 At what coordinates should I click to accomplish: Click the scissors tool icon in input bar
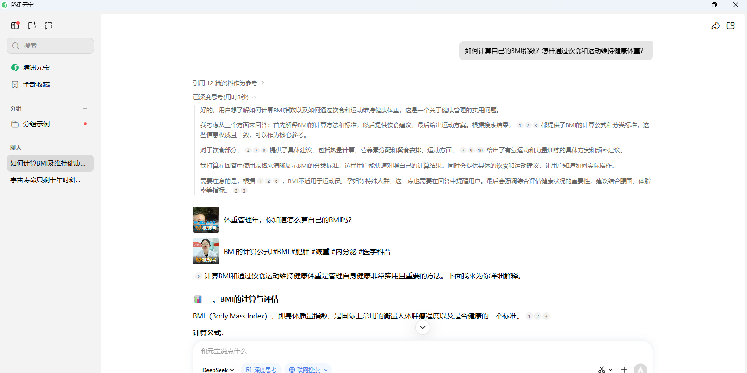pyautogui.click(x=602, y=370)
